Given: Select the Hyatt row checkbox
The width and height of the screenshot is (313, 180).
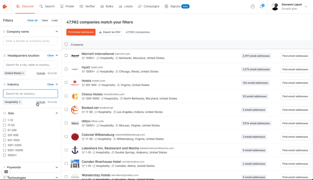Looking at the screenshot, I should click(x=66, y=69).
